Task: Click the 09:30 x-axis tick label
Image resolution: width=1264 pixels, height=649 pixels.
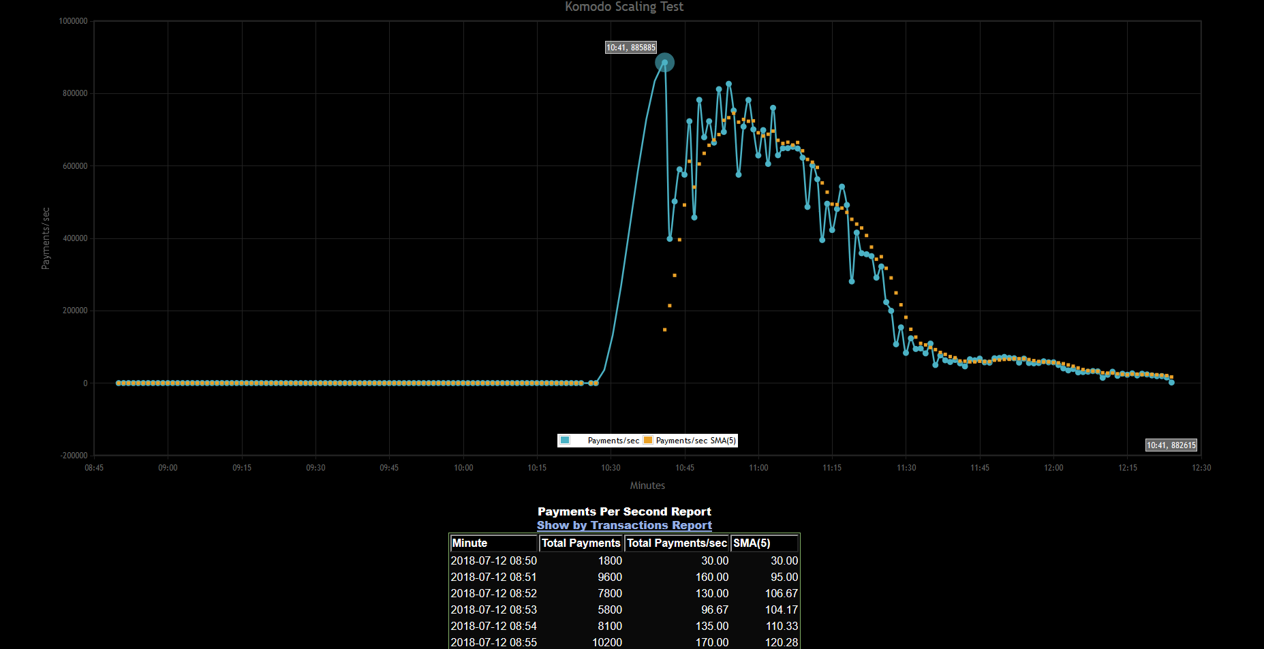Action: 315,468
